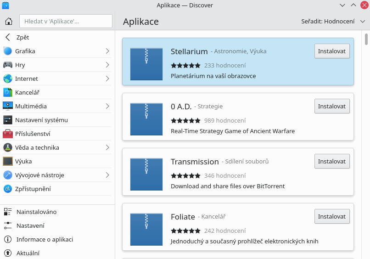
Task: Click the 0 A.D. package icon
Action: [146, 119]
